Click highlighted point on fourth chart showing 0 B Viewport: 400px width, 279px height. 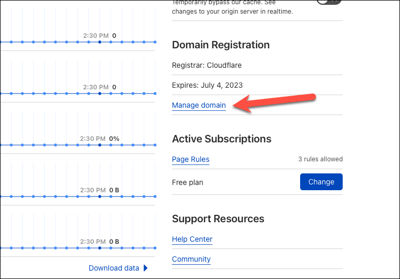(100, 197)
